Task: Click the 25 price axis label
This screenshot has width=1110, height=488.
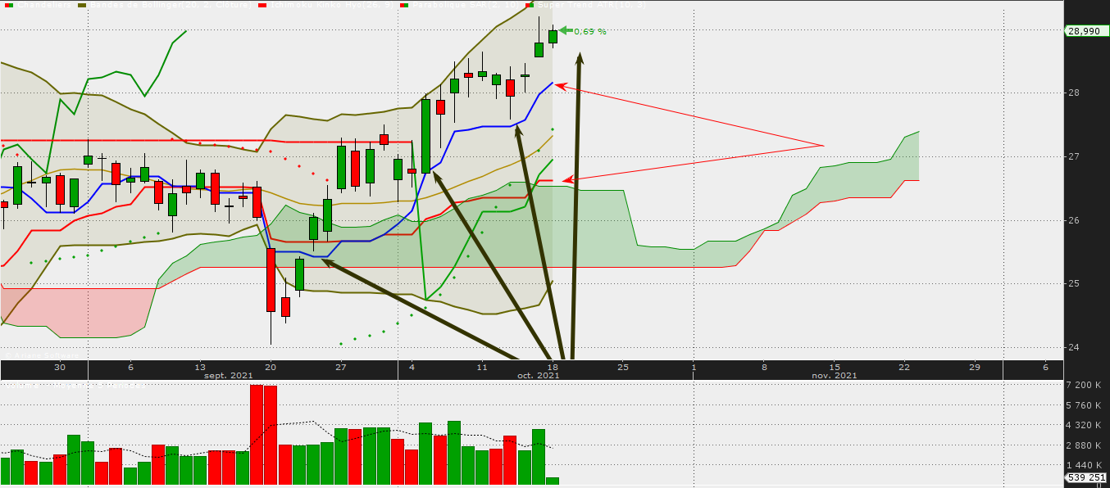Action: [1074, 284]
